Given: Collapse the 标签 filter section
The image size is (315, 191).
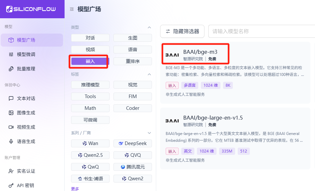Looking at the screenshot, I should pyautogui.click(x=149, y=74).
